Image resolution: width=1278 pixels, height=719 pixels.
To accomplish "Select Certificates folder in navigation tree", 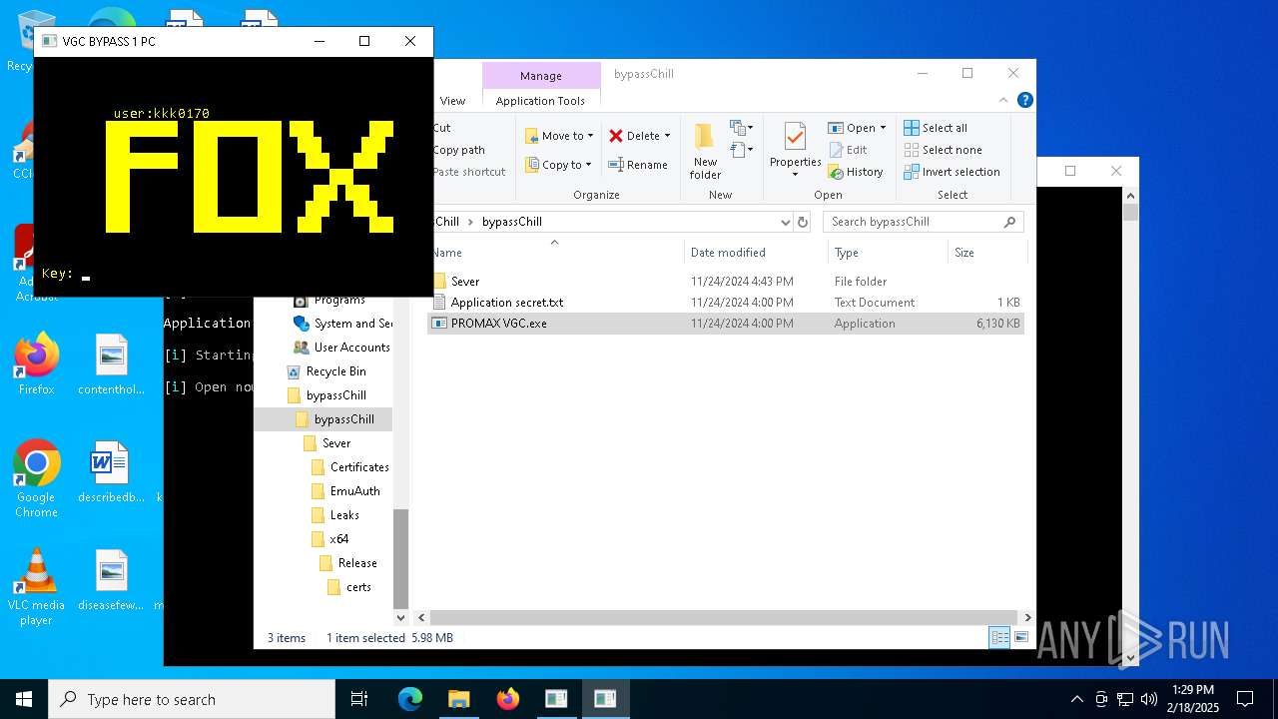I will [x=349, y=467].
